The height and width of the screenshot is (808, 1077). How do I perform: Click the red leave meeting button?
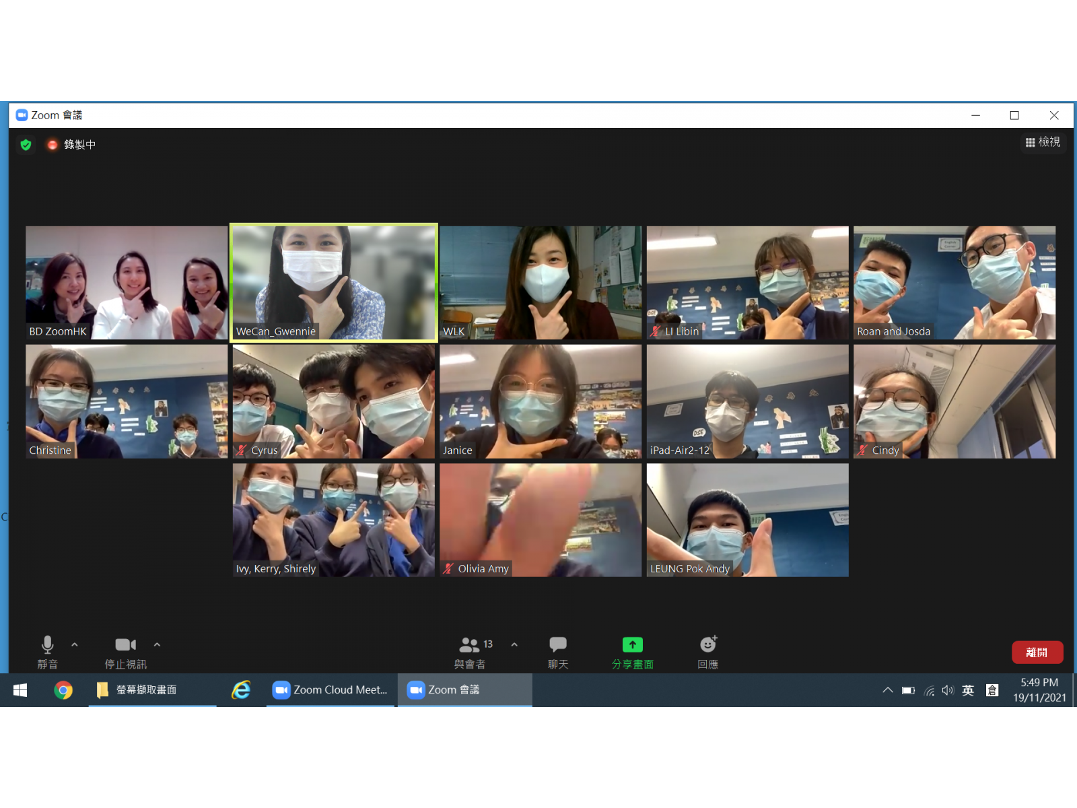pos(1037,652)
